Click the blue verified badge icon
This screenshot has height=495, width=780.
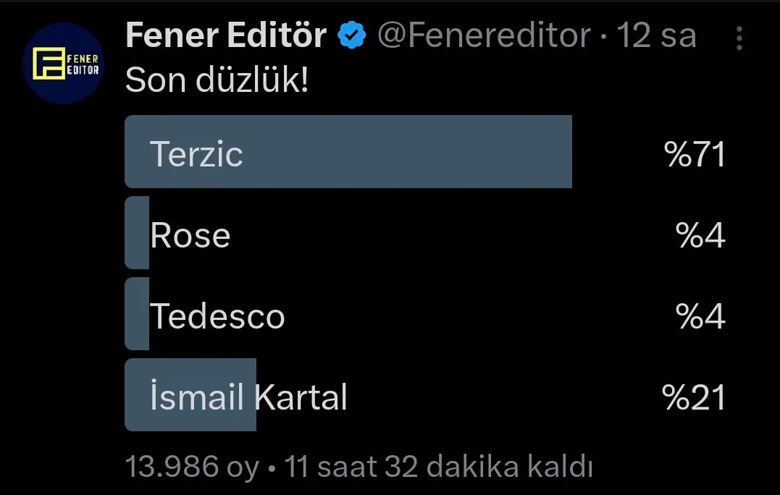pyautogui.click(x=352, y=35)
